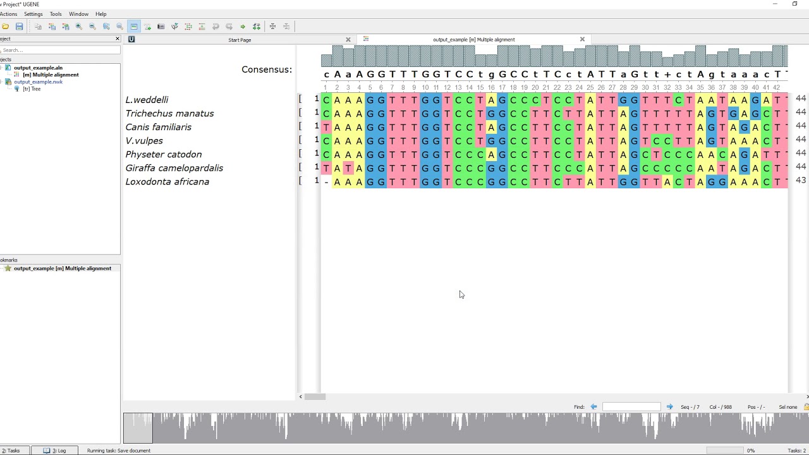Open the Actions menu
The image size is (809, 455).
click(x=8, y=14)
